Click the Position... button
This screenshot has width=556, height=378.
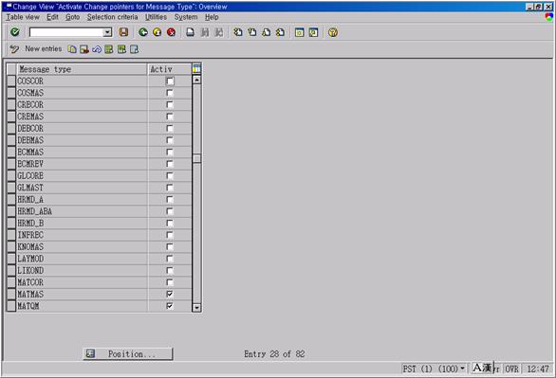tap(128, 353)
